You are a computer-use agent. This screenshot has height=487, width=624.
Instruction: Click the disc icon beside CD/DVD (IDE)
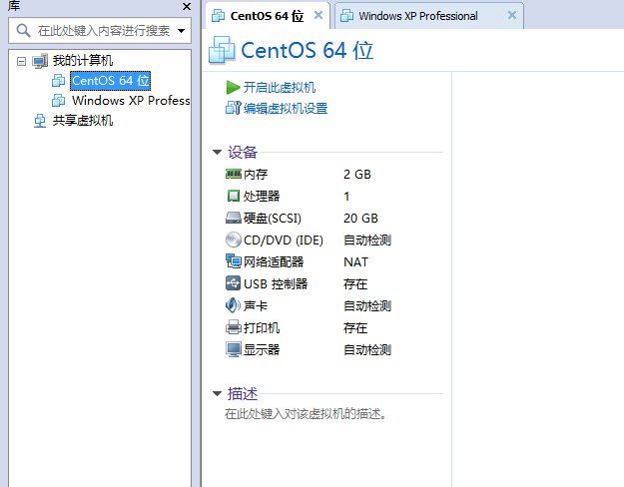click(x=234, y=240)
